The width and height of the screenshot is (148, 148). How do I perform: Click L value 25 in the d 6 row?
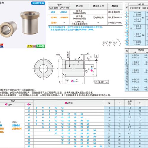pyautogui.click(x=88, y=120)
